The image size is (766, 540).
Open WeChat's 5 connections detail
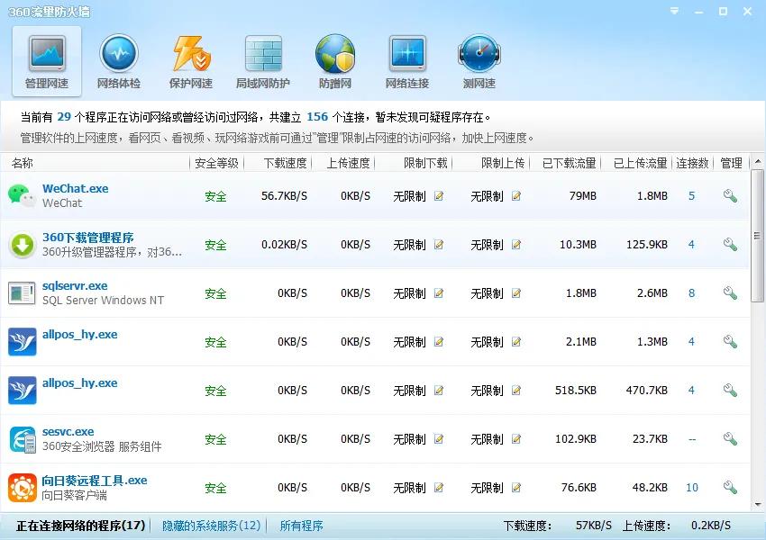tap(692, 195)
